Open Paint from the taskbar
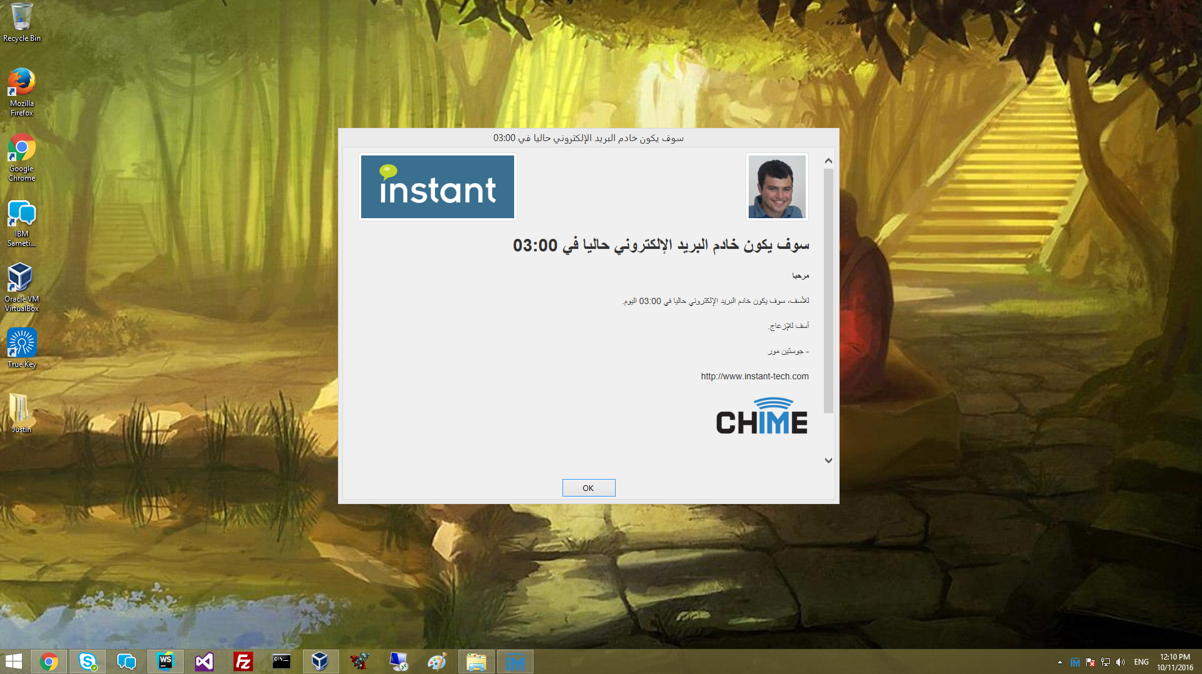The width and height of the screenshot is (1202, 674). (437, 661)
